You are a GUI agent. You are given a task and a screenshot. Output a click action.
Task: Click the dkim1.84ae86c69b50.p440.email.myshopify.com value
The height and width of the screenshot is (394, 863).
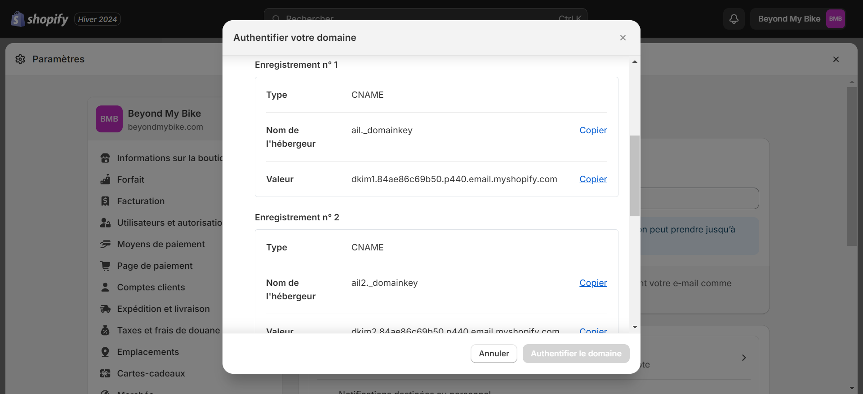tap(454, 179)
